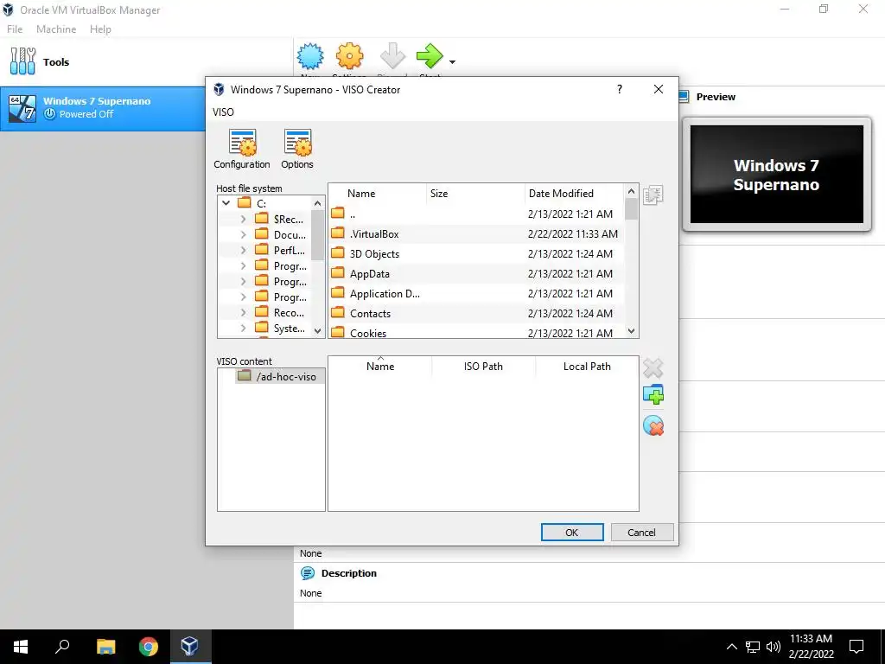Select the AppData folder row

476,274
